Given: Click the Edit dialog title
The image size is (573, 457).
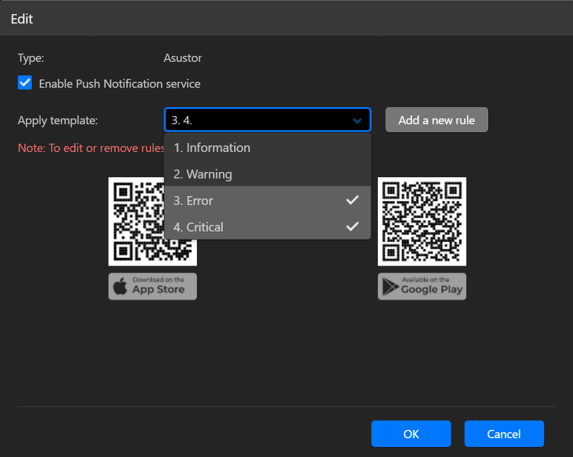Looking at the screenshot, I should 22,19.
